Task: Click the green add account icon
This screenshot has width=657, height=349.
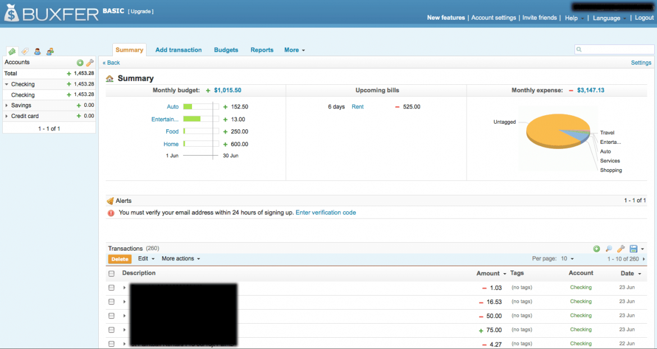Action: [80, 63]
